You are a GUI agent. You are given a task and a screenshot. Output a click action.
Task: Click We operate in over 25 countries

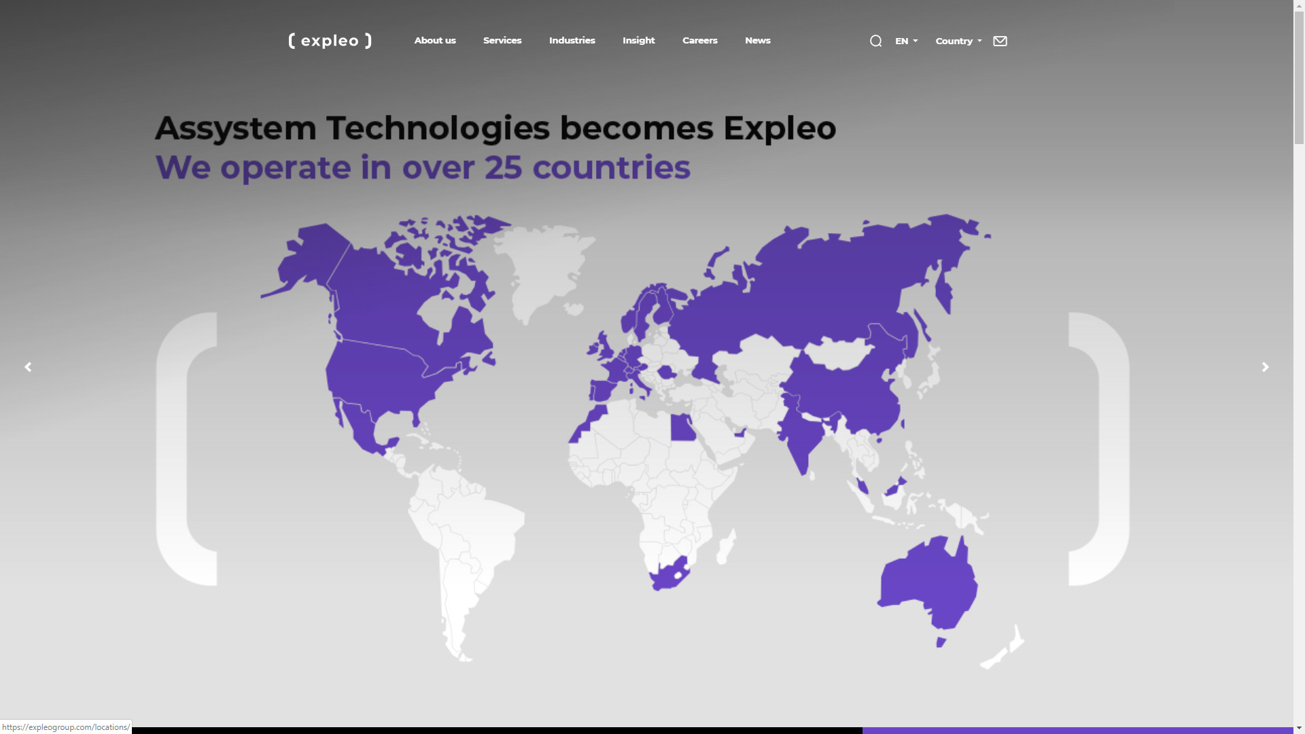422,167
